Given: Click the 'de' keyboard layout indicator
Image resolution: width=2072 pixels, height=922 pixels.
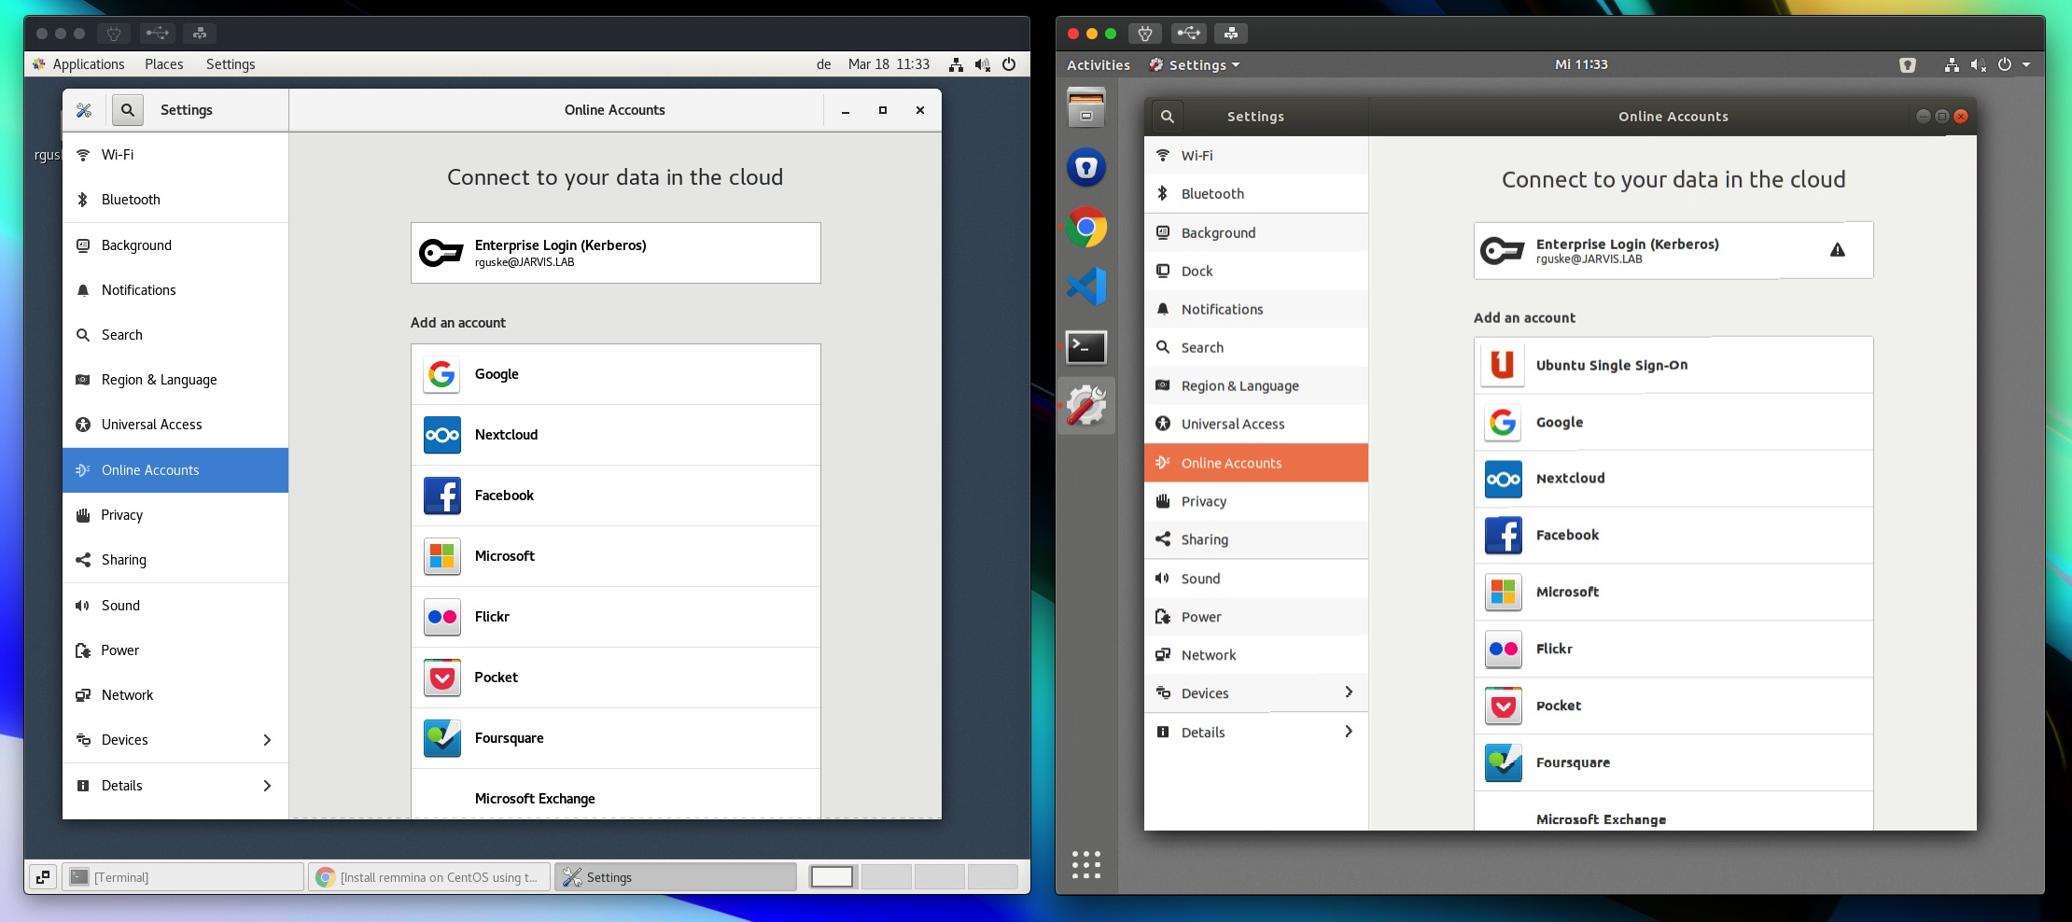Looking at the screenshot, I should point(824,64).
